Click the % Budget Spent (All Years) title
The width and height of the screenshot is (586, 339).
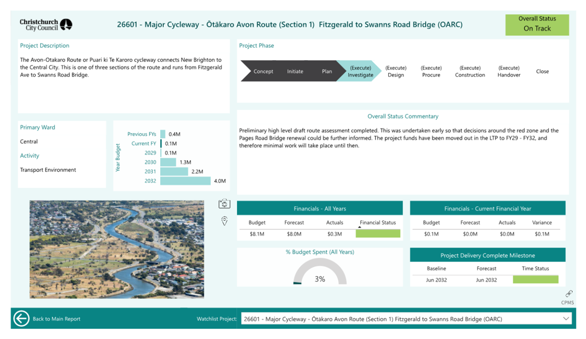click(320, 252)
